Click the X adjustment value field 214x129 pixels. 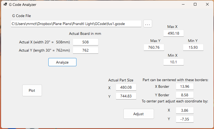point(185,110)
